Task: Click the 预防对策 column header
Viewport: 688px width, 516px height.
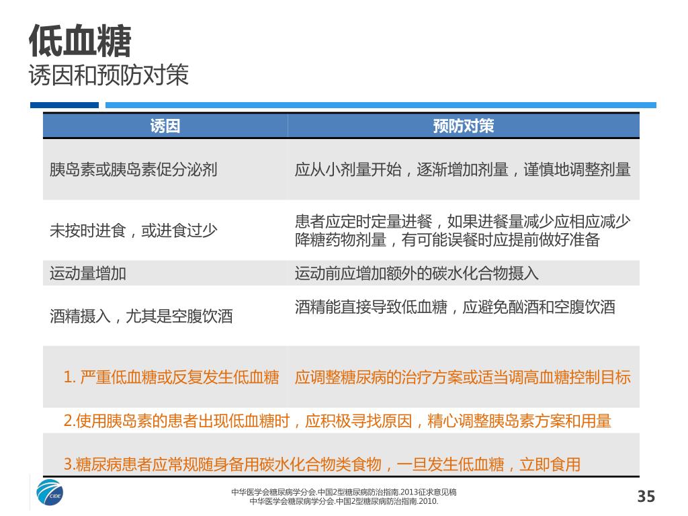Action: [464, 126]
